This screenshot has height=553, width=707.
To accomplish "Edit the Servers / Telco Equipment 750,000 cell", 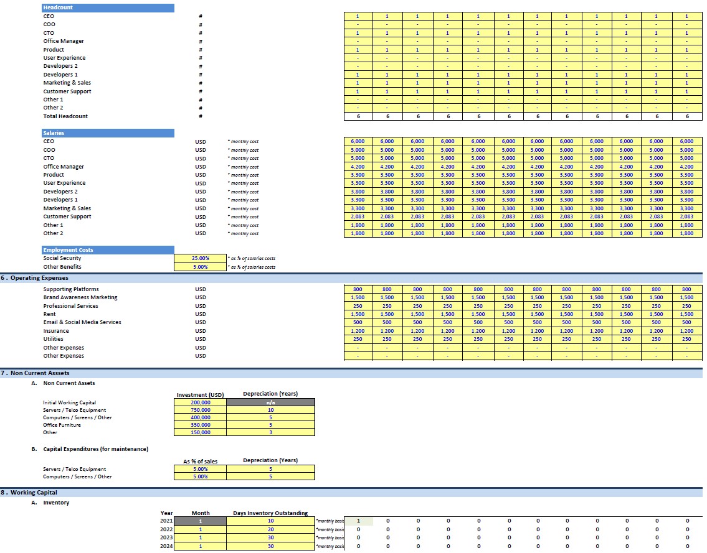I will 200,411.
